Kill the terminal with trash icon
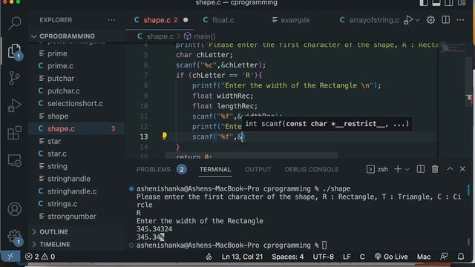 click(x=435, y=169)
